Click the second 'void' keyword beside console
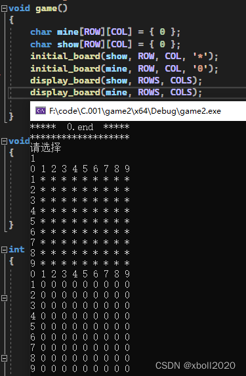This screenshot has width=246, height=376. coord(19,141)
